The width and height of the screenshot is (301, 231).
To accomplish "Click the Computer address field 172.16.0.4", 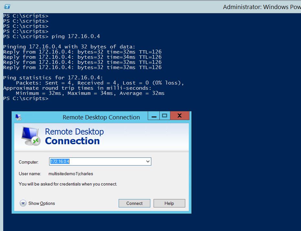I will (x=100, y=161).
